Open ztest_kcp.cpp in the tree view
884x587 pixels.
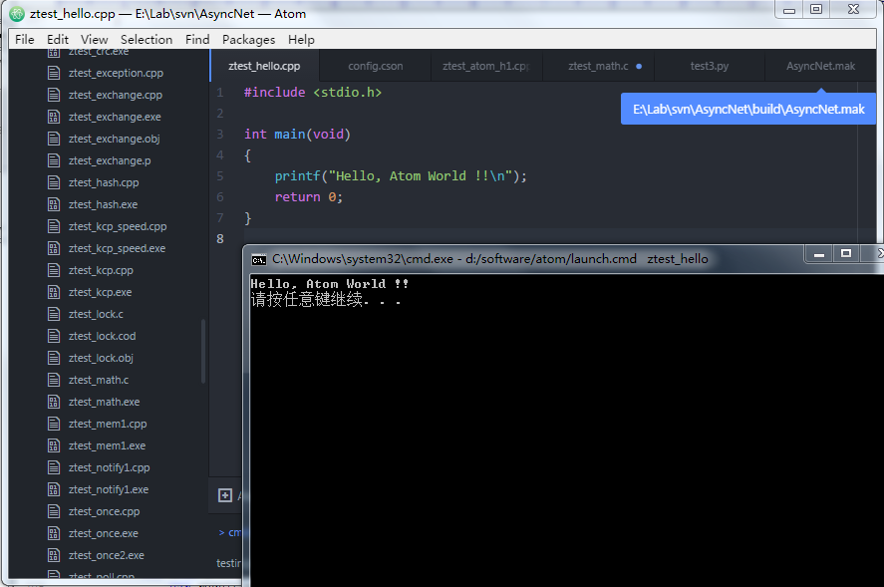click(101, 270)
